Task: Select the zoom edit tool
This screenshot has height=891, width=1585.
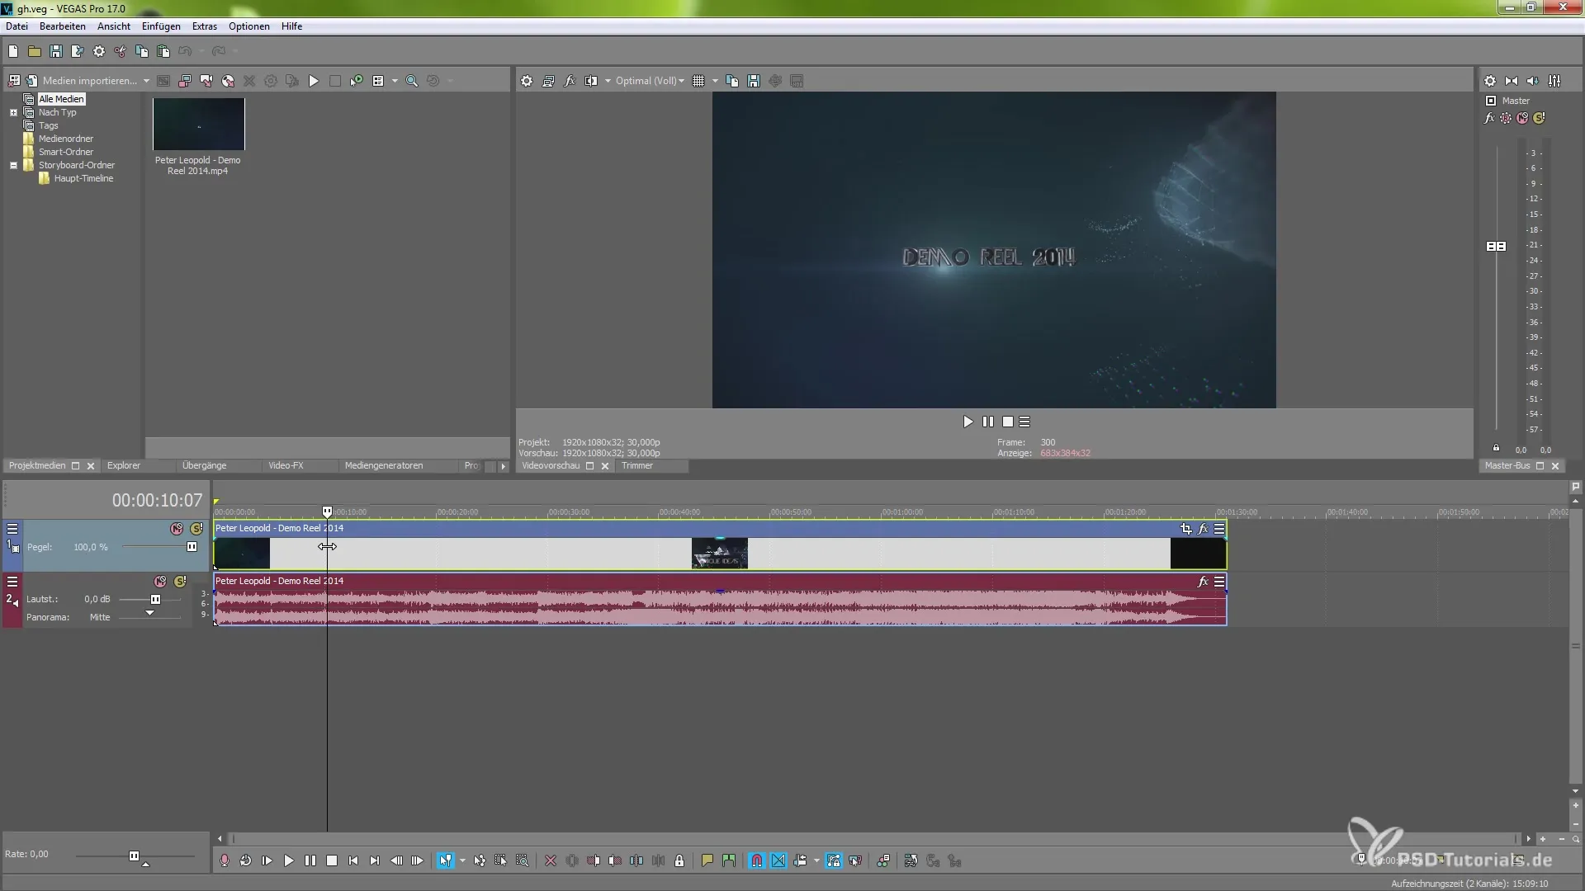Action: click(523, 860)
